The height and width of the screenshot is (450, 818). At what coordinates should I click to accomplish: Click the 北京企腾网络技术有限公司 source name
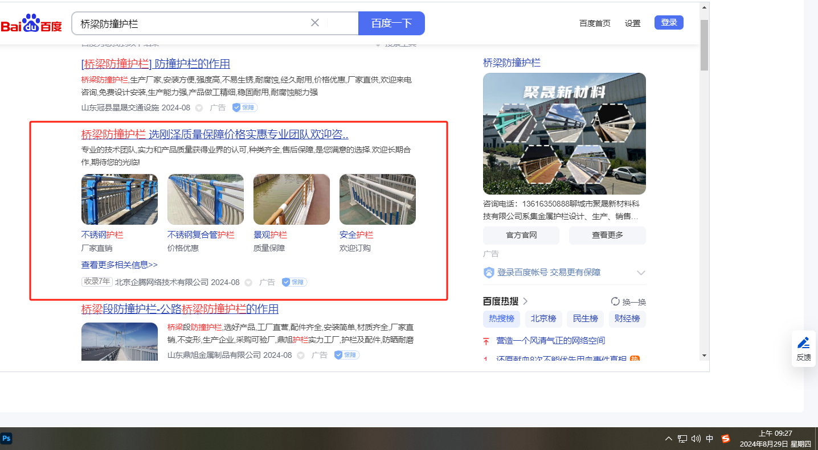coord(162,282)
